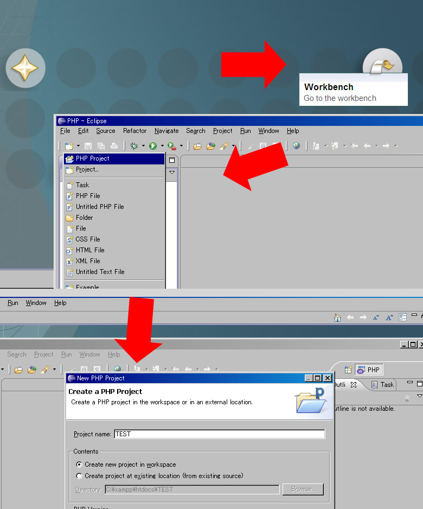Click the Open Perspective icon beside PHP button
Screen dimensions: 423x509
[348, 370]
